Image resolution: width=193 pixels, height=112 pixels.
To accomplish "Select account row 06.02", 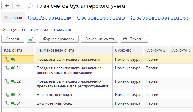I will pos(97,84).
